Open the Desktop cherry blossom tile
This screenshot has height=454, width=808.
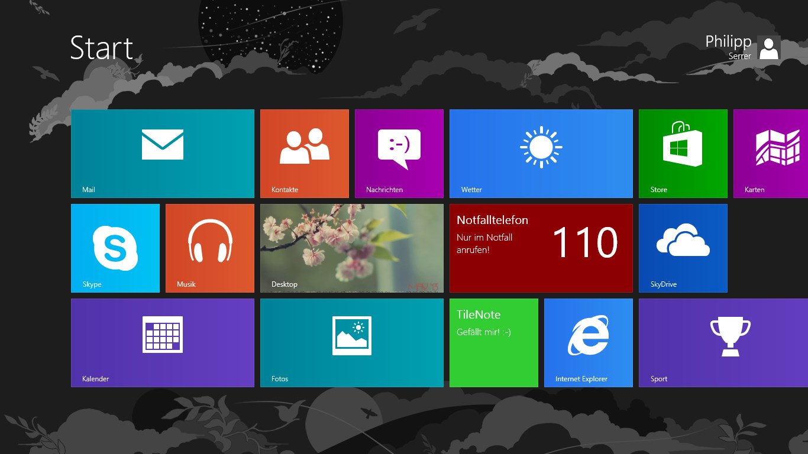pos(352,248)
